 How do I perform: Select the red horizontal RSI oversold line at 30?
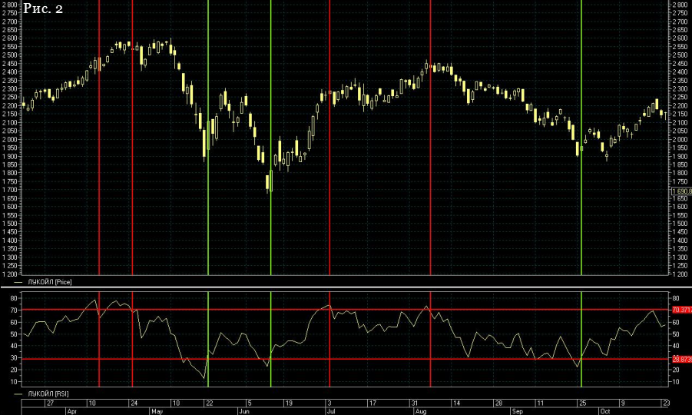coord(344,359)
